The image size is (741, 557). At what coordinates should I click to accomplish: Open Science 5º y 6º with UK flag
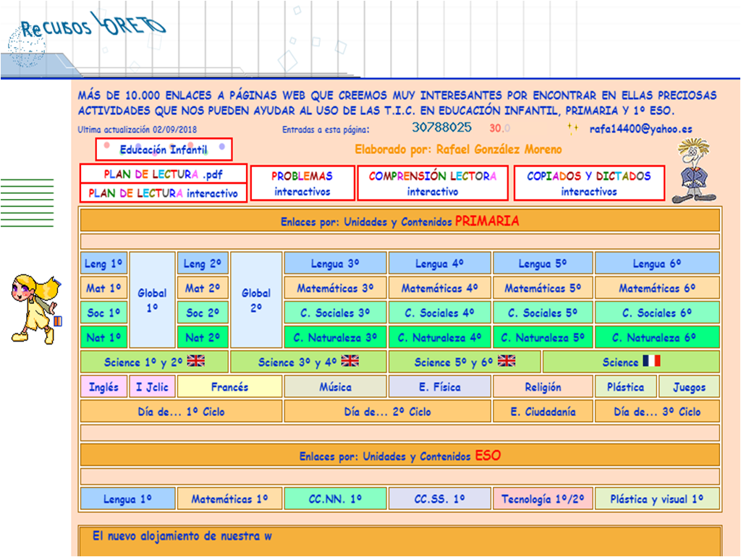tap(465, 362)
